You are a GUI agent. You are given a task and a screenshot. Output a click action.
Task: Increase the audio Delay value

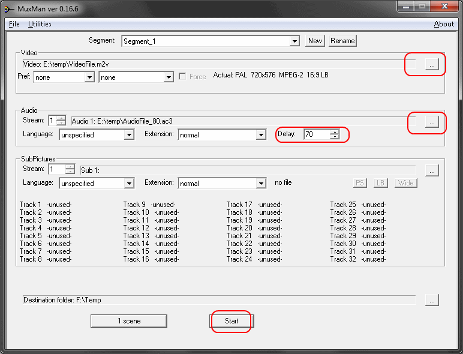(334, 132)
